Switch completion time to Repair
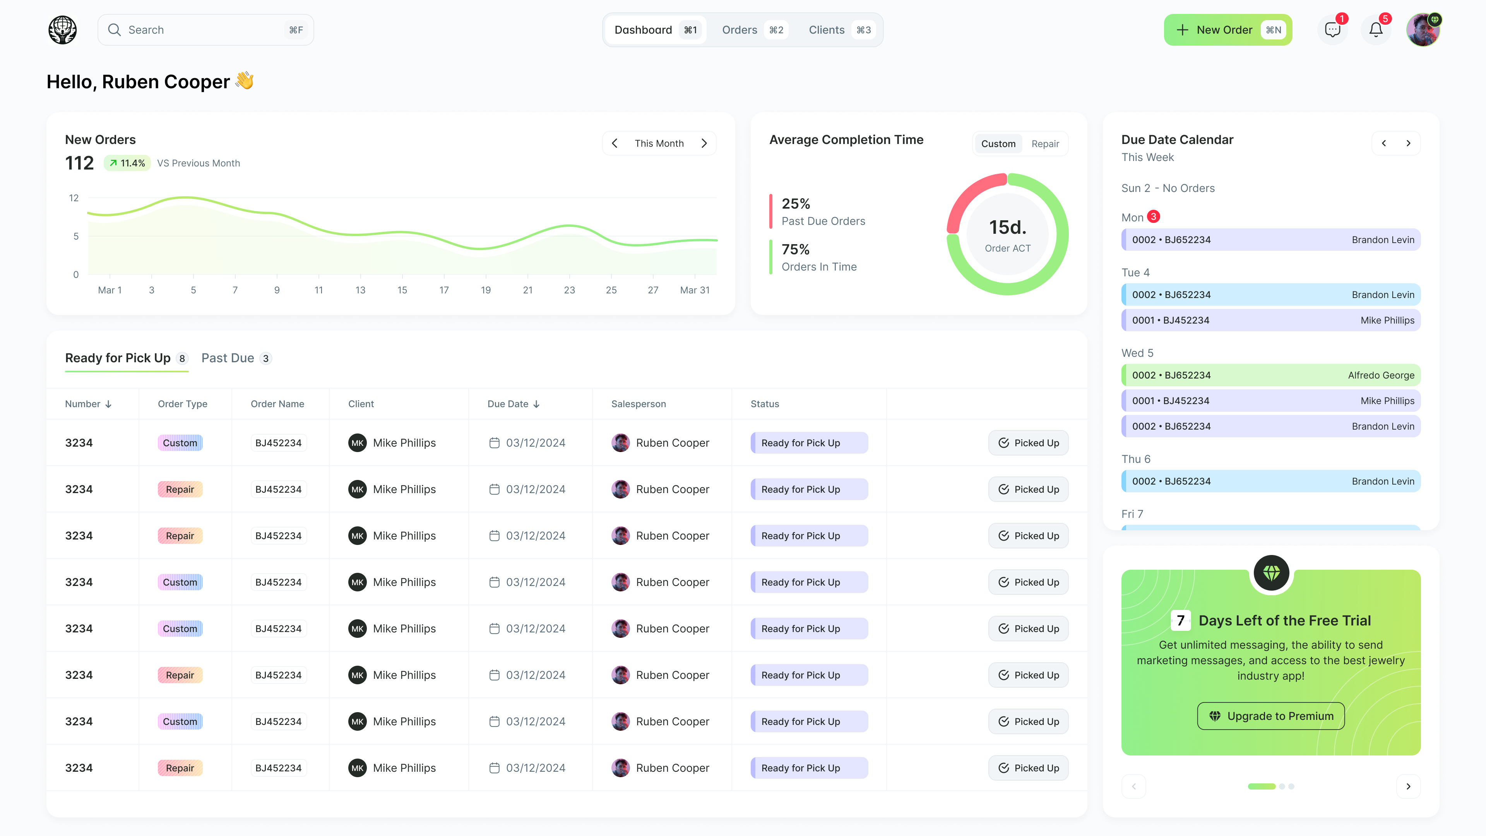 [1045, 144]
